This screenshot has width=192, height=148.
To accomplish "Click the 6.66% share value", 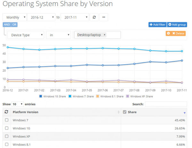I will click(180, 144).
